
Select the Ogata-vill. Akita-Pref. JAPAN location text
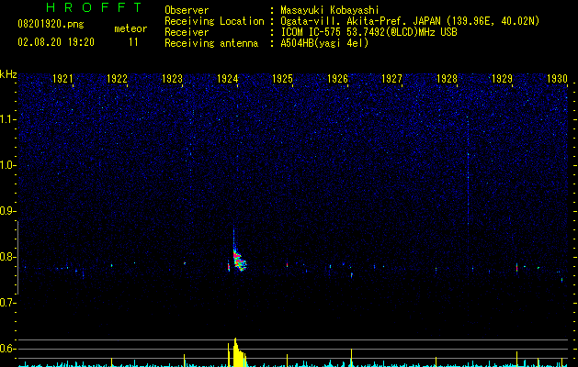[x=410, y=21]
